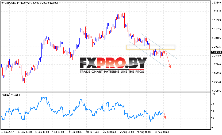Screen dimensions: 222x135
Task: Click price axis label 1.25940
Action: coord(216,82)
